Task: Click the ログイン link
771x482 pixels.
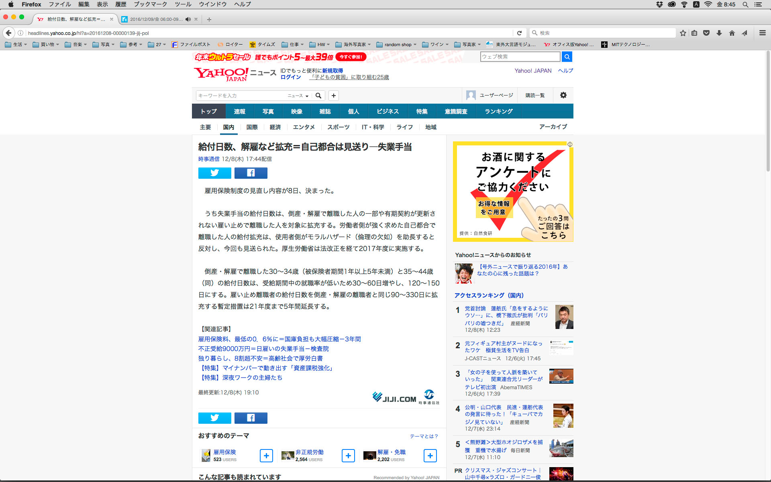Action: click(290, 77)
